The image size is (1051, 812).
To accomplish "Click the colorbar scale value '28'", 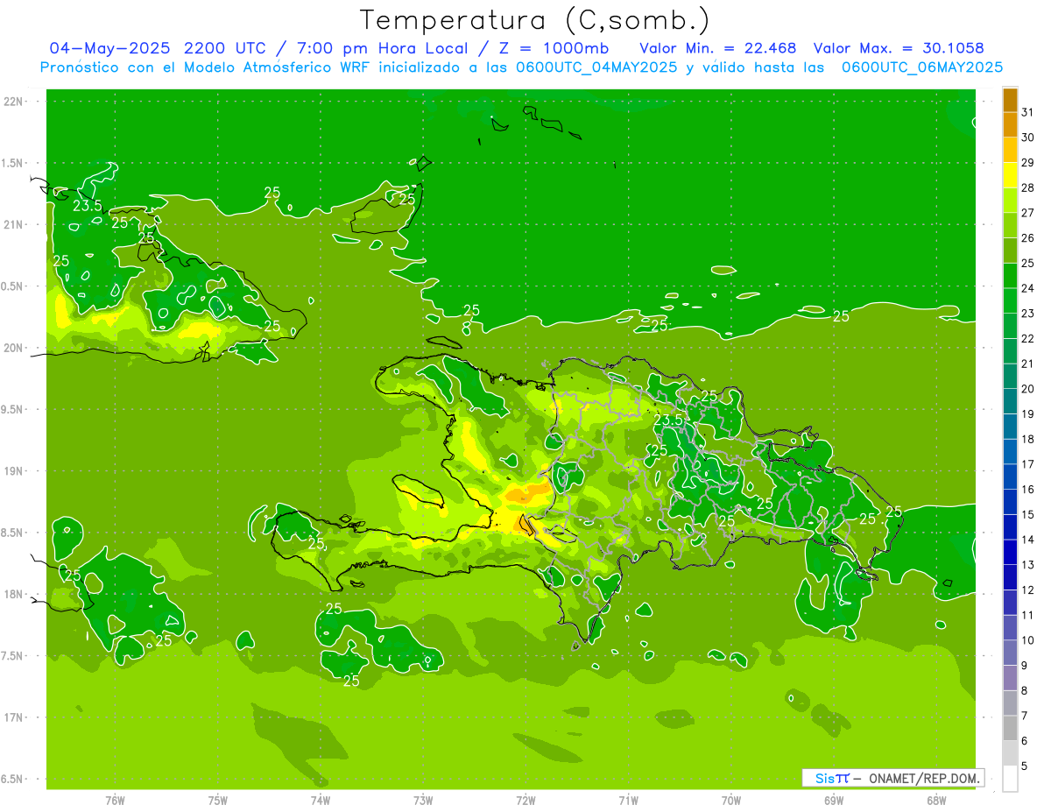I will (1028, 187).
